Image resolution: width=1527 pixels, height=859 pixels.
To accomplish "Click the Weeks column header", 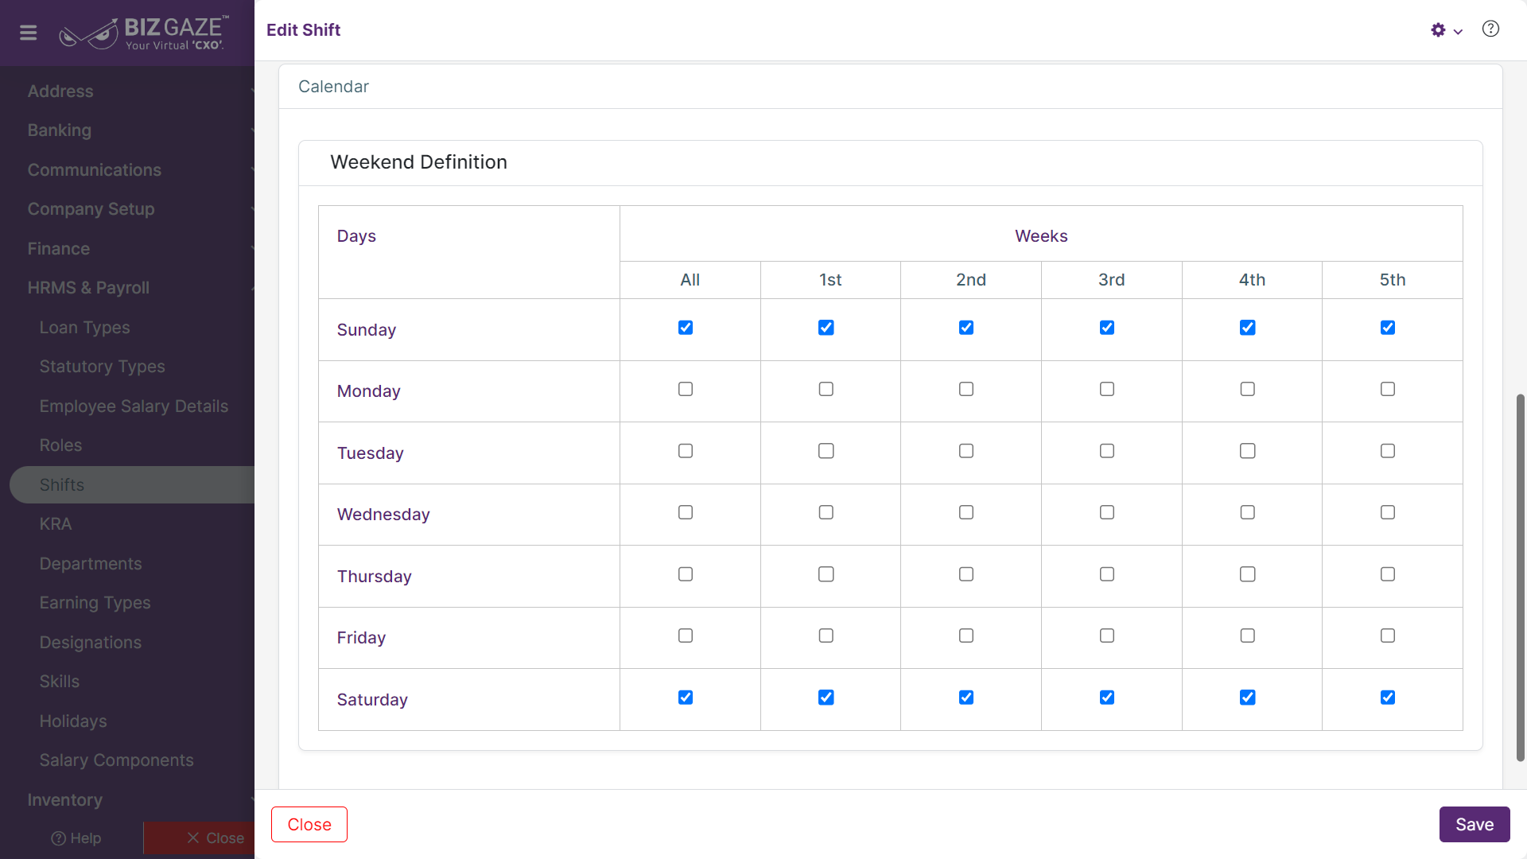I will (1041, 236).
